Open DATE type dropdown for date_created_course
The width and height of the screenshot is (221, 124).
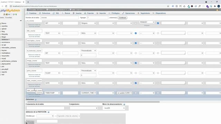[x=52, y=83]
